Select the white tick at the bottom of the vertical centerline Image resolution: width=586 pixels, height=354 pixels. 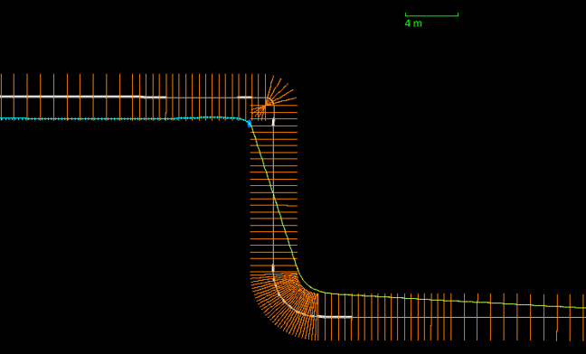pos(273,268)
